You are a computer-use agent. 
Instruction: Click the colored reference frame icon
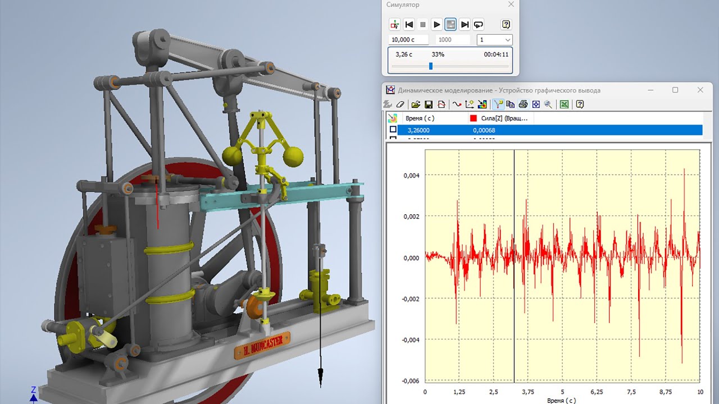(x=482, y=104)
